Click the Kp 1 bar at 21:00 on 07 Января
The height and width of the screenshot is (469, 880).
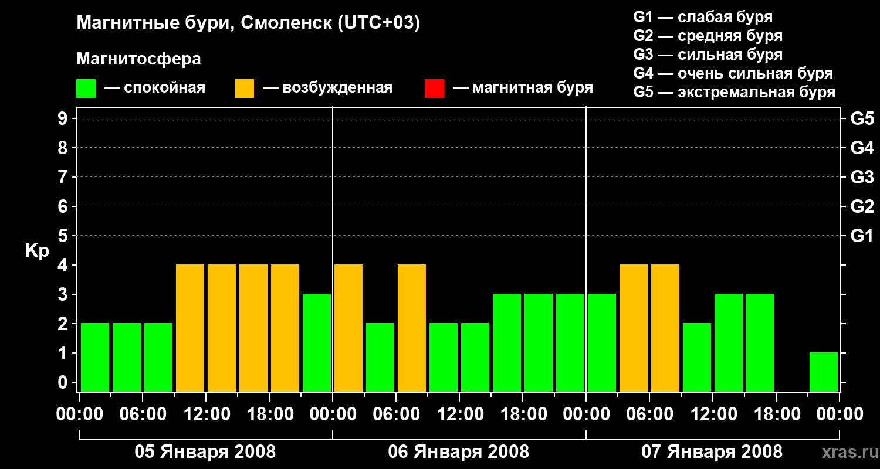824,372
